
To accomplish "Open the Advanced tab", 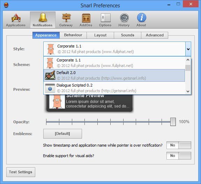I will click(155, 35).
